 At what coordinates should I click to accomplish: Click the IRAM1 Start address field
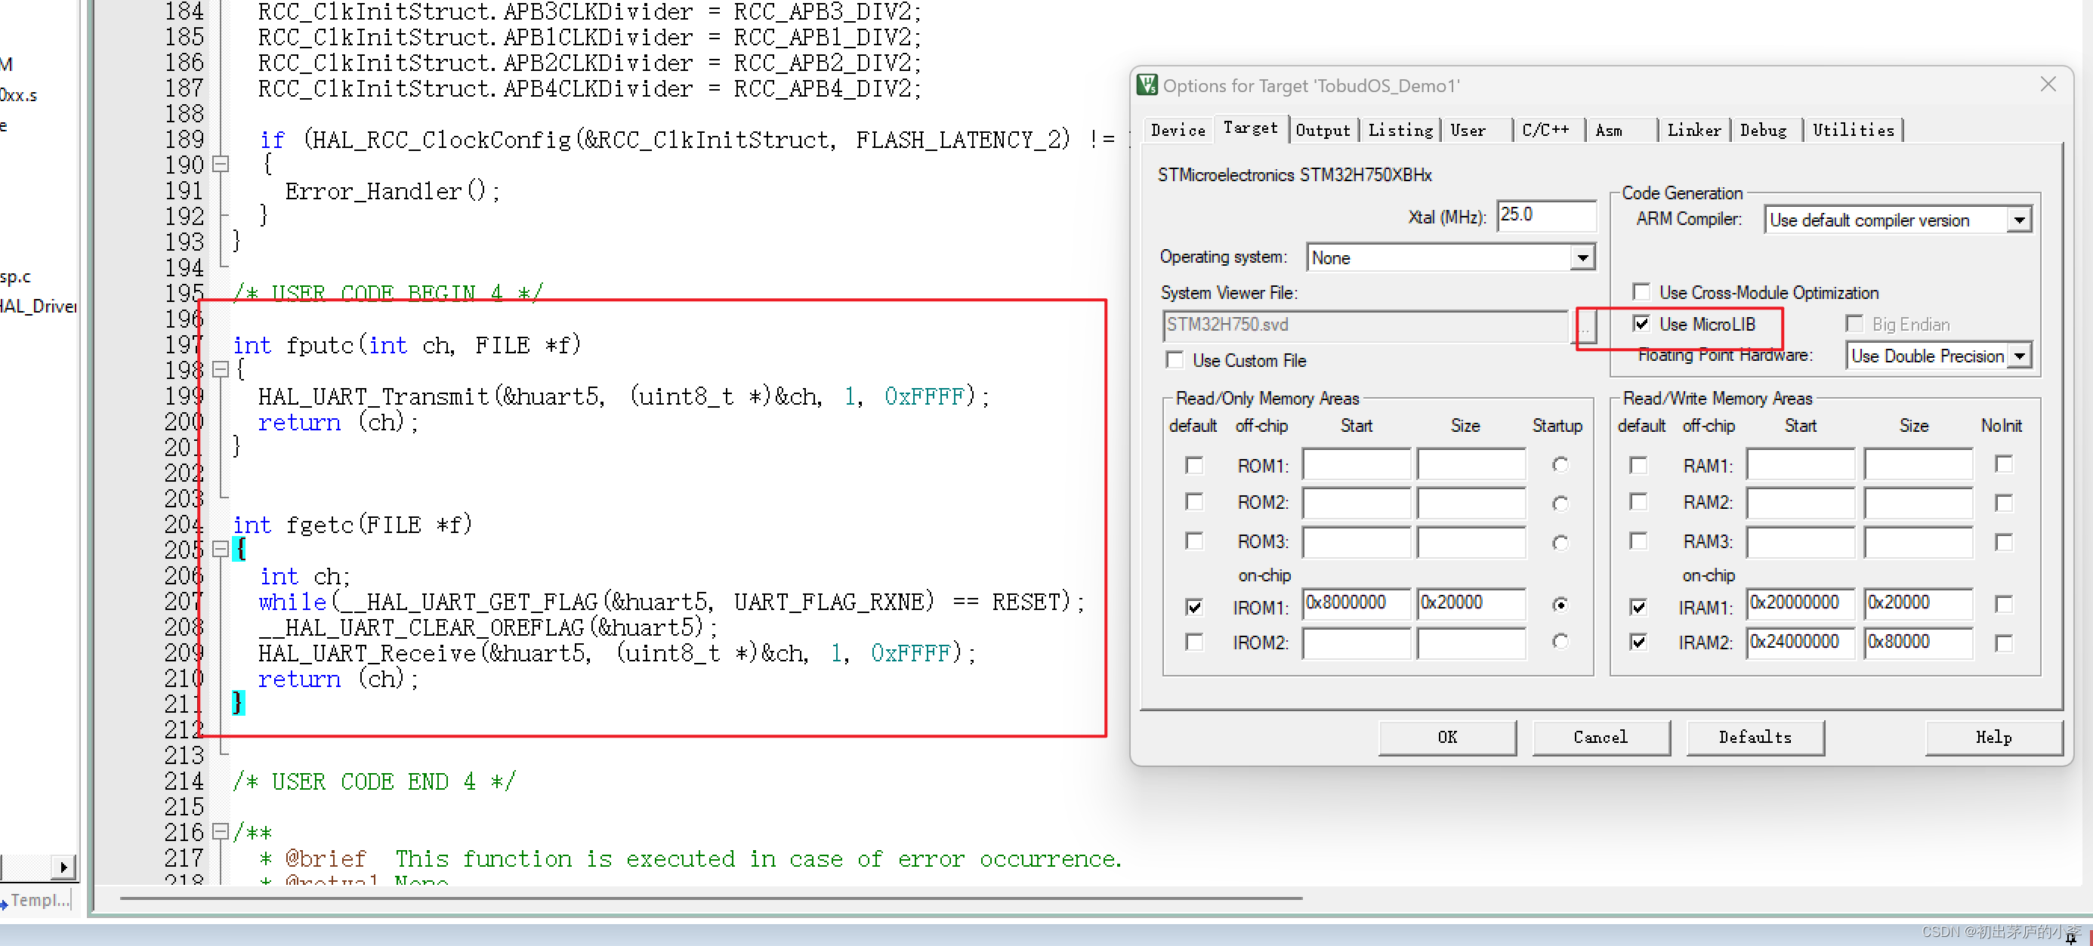pos(1800,603)
